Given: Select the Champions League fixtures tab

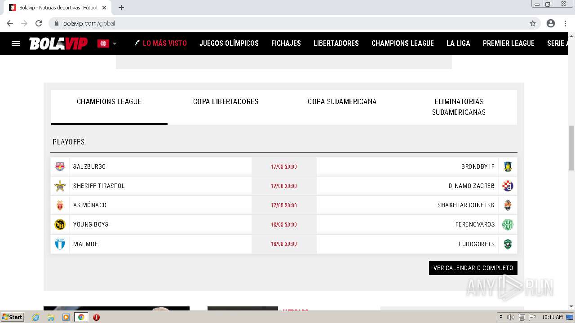Looking at the screenshot, I should coord(109,107).
